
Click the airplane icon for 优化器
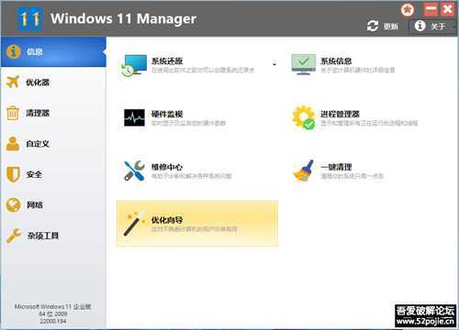click(13, 82)
